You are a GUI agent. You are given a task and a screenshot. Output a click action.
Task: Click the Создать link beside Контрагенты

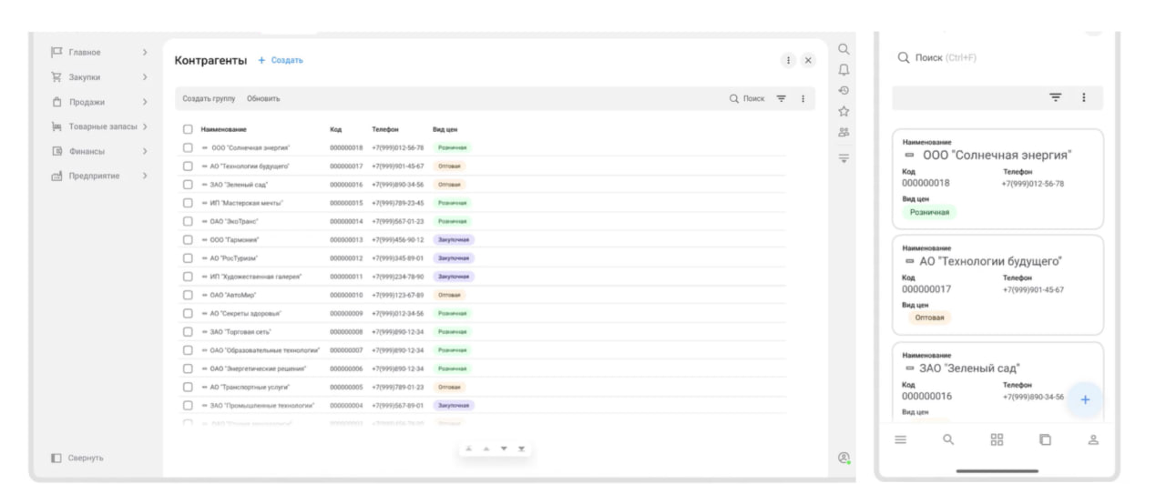[x=281, y=60]
